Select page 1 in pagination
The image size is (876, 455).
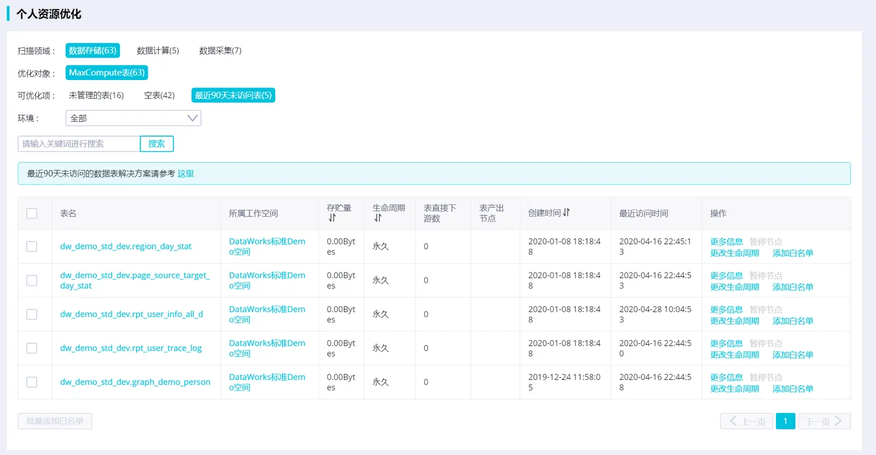786,421
